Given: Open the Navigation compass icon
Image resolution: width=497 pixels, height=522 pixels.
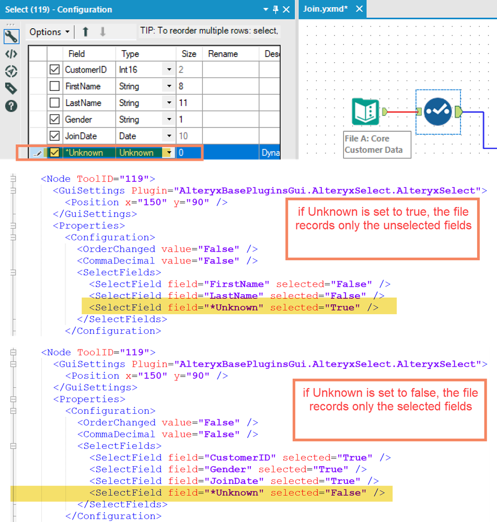Looking at the screenshot, I should point(11,71).
